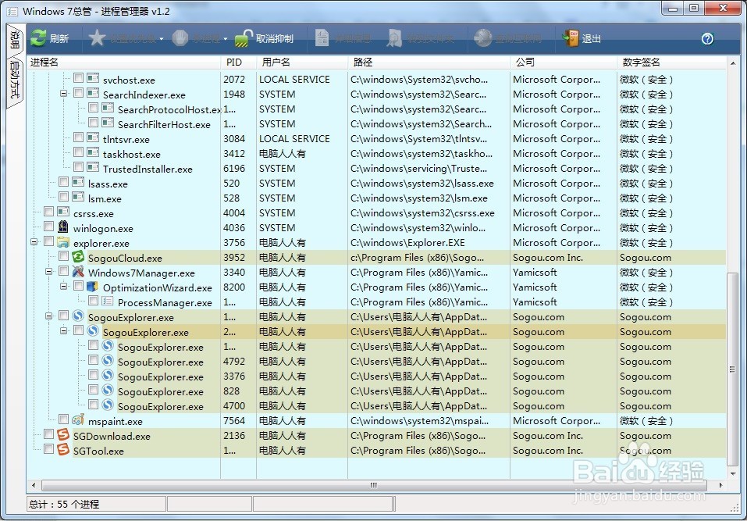This screenshot has width=747, height=521.
Task: Click the Go to Folder toolbar icon
Action: click(x=393, y=38)
